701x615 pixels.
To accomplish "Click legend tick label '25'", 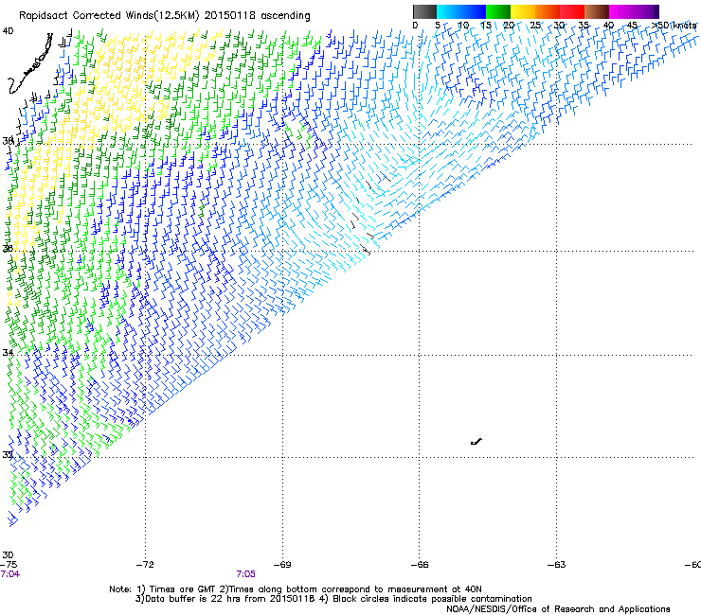I will pos(535,26).
